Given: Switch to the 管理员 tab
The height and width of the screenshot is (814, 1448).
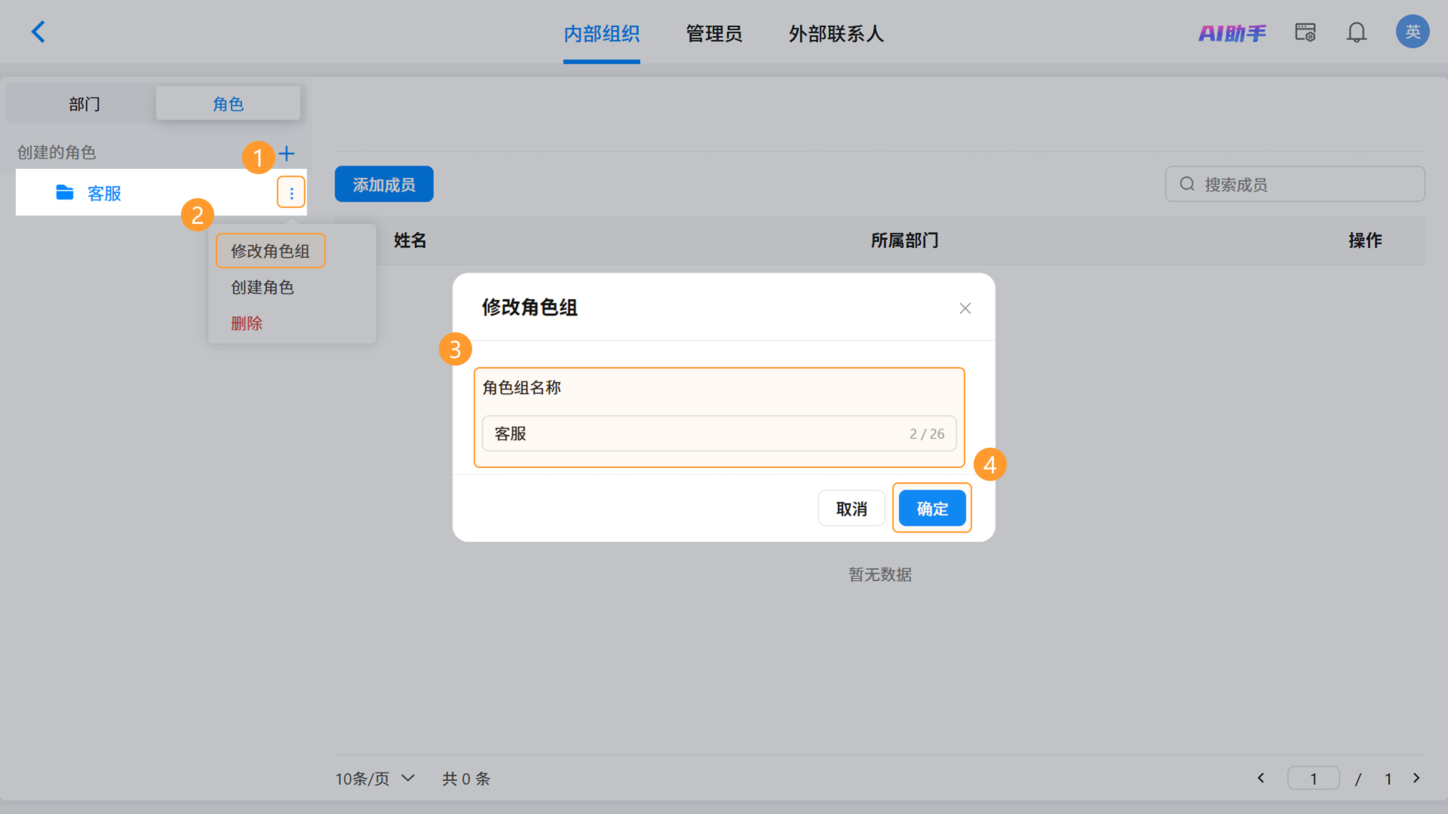Looking at the screenshot, I should tap(714, 34).
